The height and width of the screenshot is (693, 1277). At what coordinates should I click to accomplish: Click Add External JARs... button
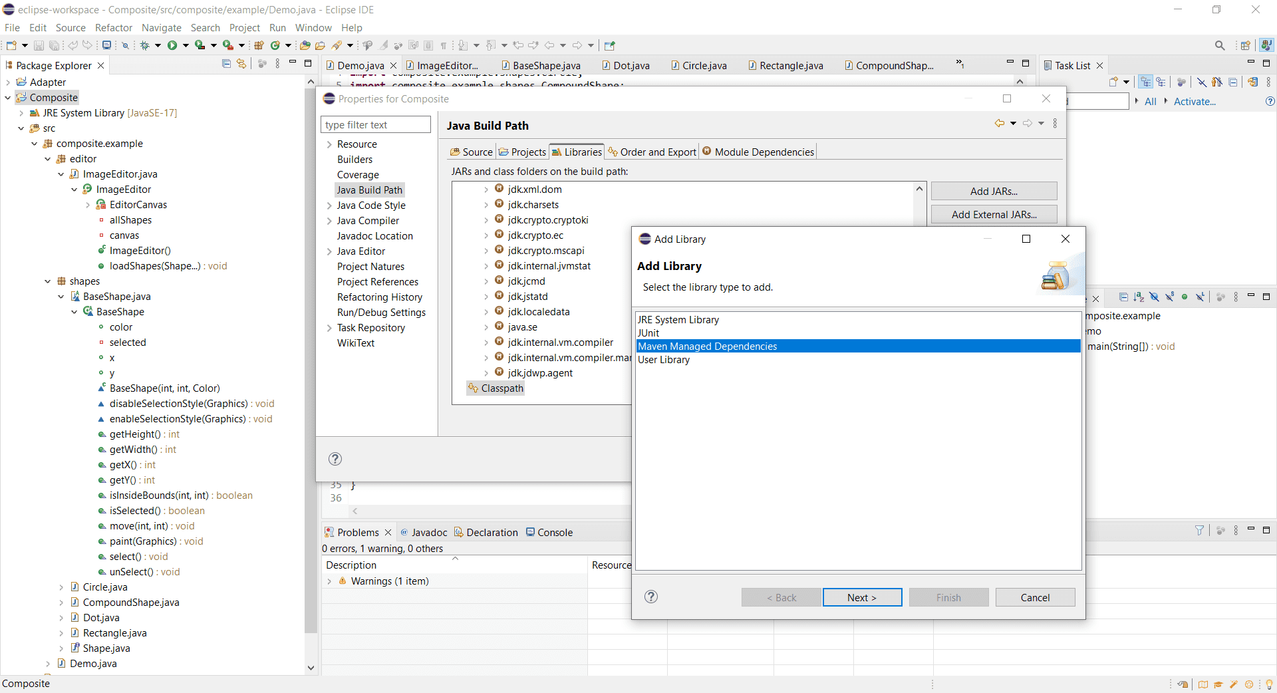(x=994, y=214)
